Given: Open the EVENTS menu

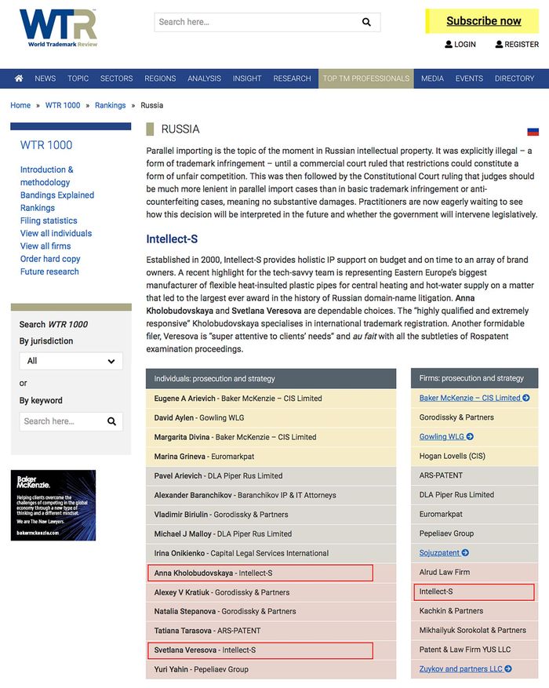Looking at the screenshot, I should (469, 78).
